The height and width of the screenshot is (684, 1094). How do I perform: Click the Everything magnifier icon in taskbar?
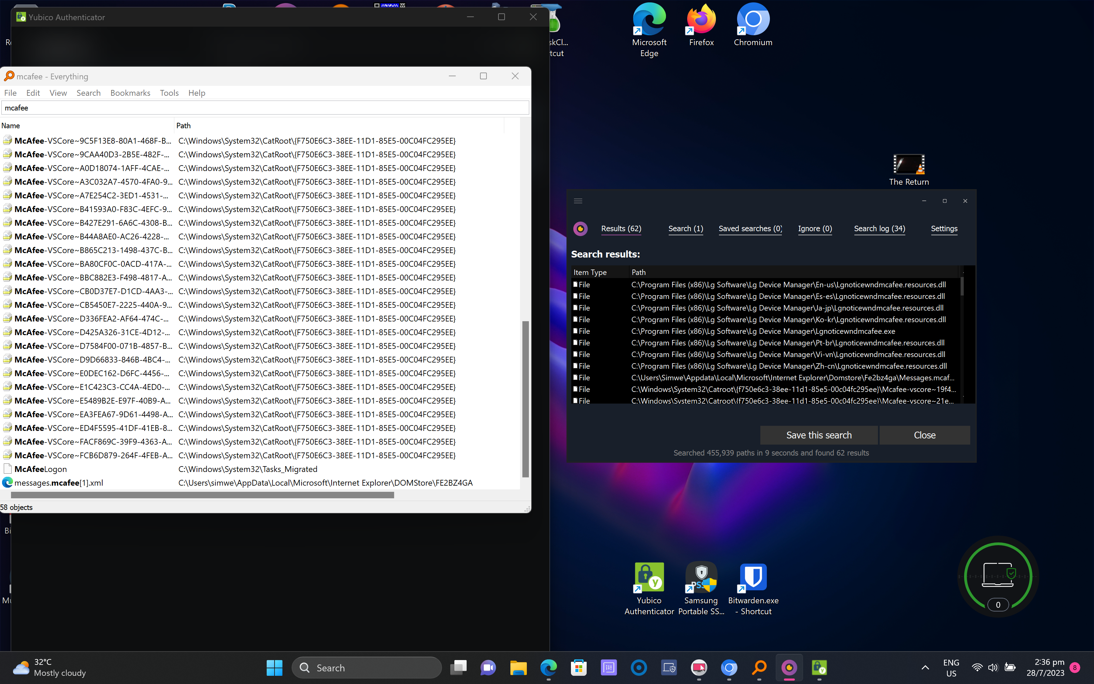pos(759,668)
